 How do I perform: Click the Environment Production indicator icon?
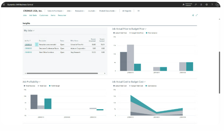pyautogui.click(x=184, y=5)
